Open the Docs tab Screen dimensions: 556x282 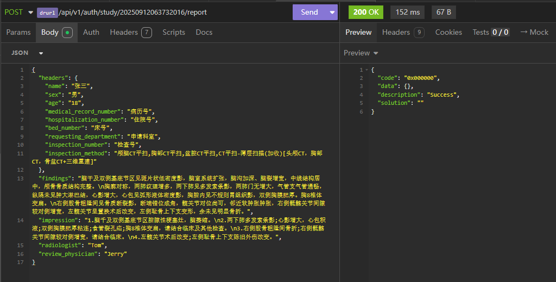(x=204, y=32)
